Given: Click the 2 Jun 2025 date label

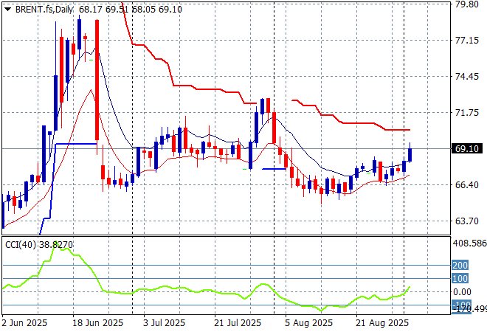Looking at the screenshot, I should click(24, 323).
